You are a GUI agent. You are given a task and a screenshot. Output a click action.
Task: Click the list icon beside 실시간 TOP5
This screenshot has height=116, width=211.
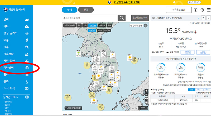click(27, 97)
